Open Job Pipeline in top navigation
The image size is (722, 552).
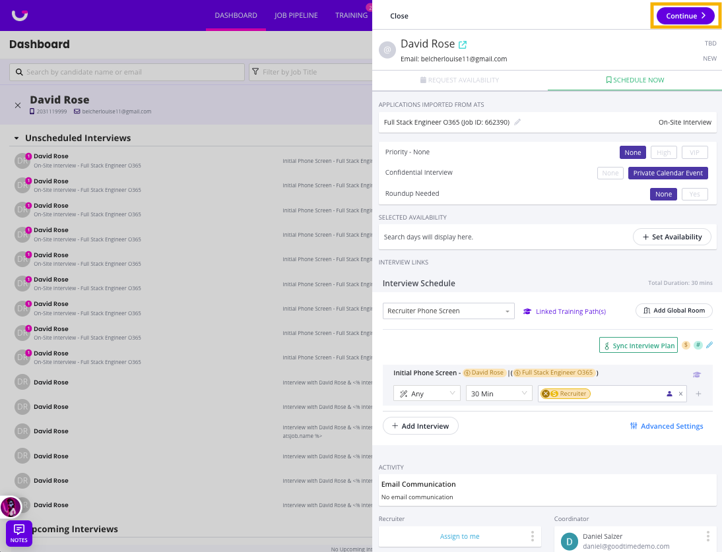[x=296, y=15]
